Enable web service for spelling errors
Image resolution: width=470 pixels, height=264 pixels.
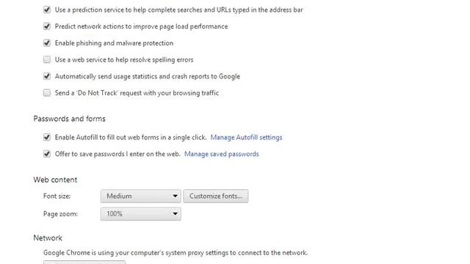47,59
